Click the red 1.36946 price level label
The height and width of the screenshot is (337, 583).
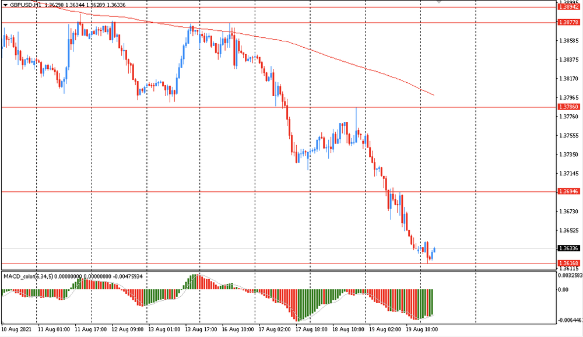click(x=569, y=191)
